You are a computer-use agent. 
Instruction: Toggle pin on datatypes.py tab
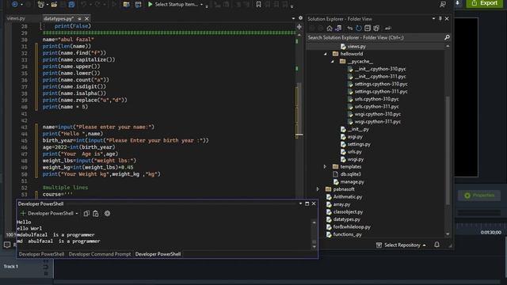(79, 19)
